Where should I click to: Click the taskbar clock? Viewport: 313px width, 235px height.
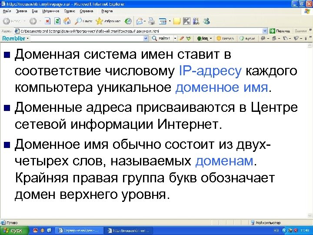pyautogui.click(x=305, y=231)
